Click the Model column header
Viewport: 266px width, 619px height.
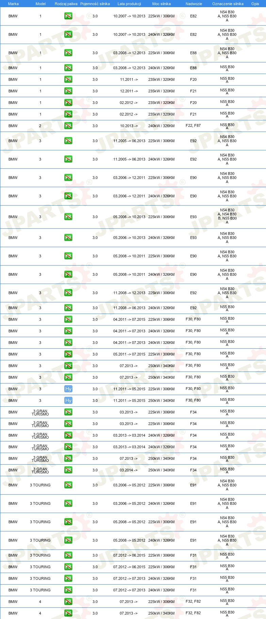coord(40,4)
